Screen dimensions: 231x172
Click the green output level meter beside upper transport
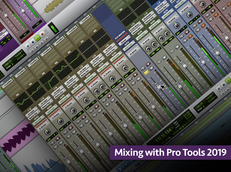(54, 28)
